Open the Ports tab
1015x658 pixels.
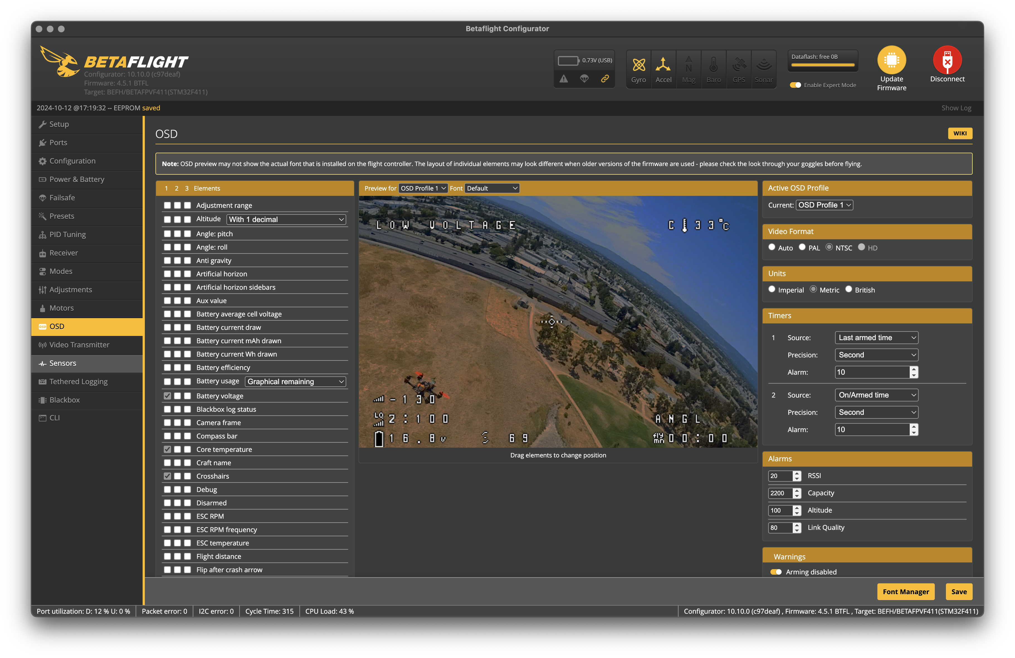coord(87,142)
